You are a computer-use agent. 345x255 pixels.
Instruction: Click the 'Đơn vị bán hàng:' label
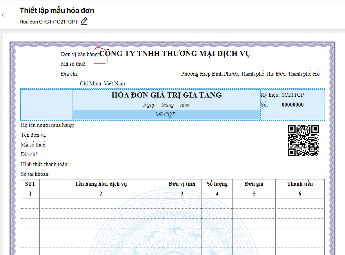click(80, 54)
